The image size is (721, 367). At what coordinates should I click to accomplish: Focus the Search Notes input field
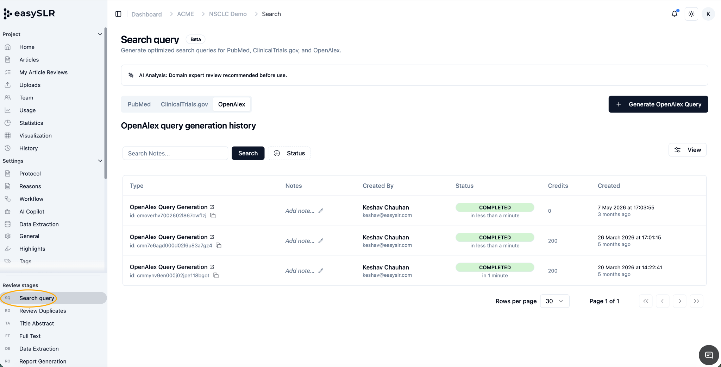(175, 153)
